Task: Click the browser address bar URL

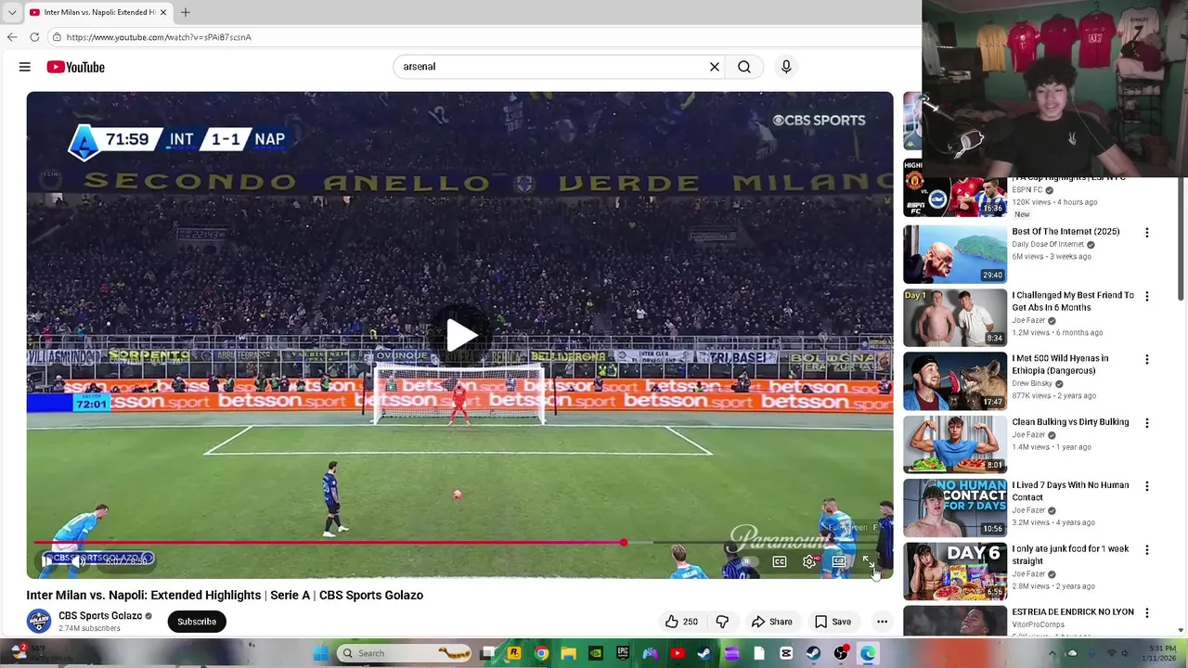Action: point(159,37)
